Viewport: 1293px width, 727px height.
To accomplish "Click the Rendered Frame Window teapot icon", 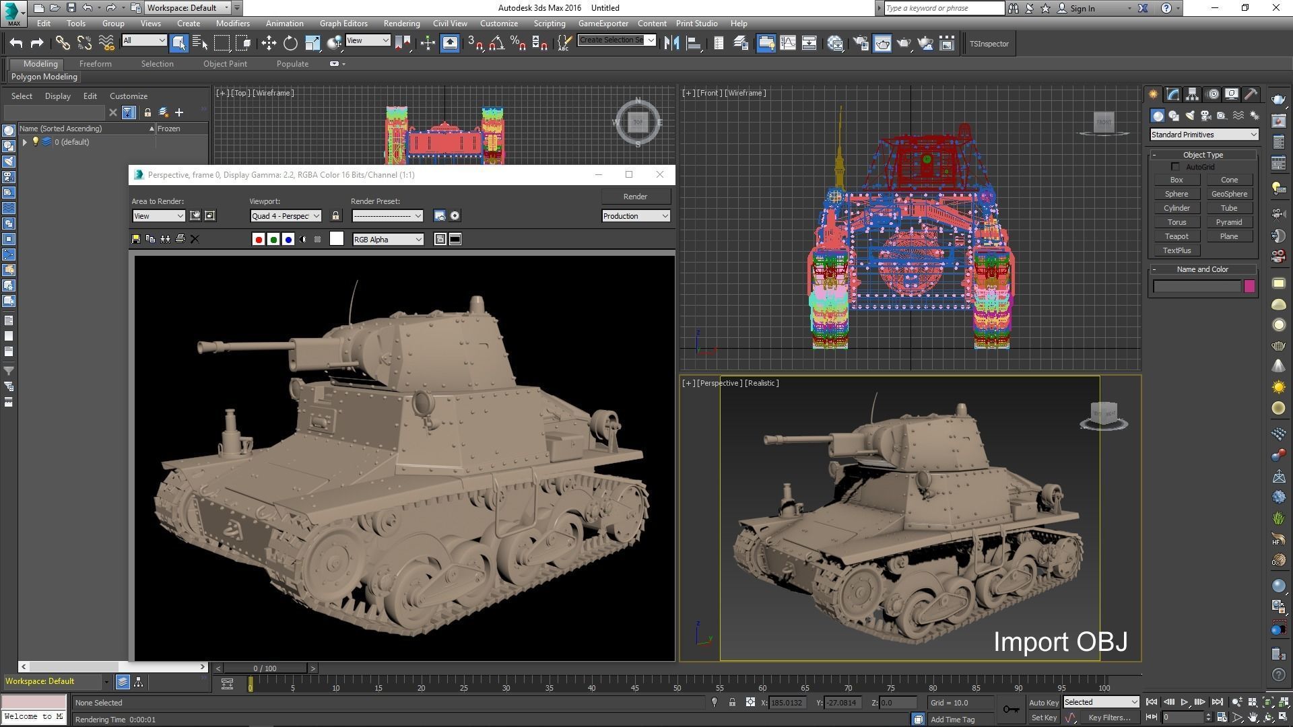I will click(x=882, y=43).
